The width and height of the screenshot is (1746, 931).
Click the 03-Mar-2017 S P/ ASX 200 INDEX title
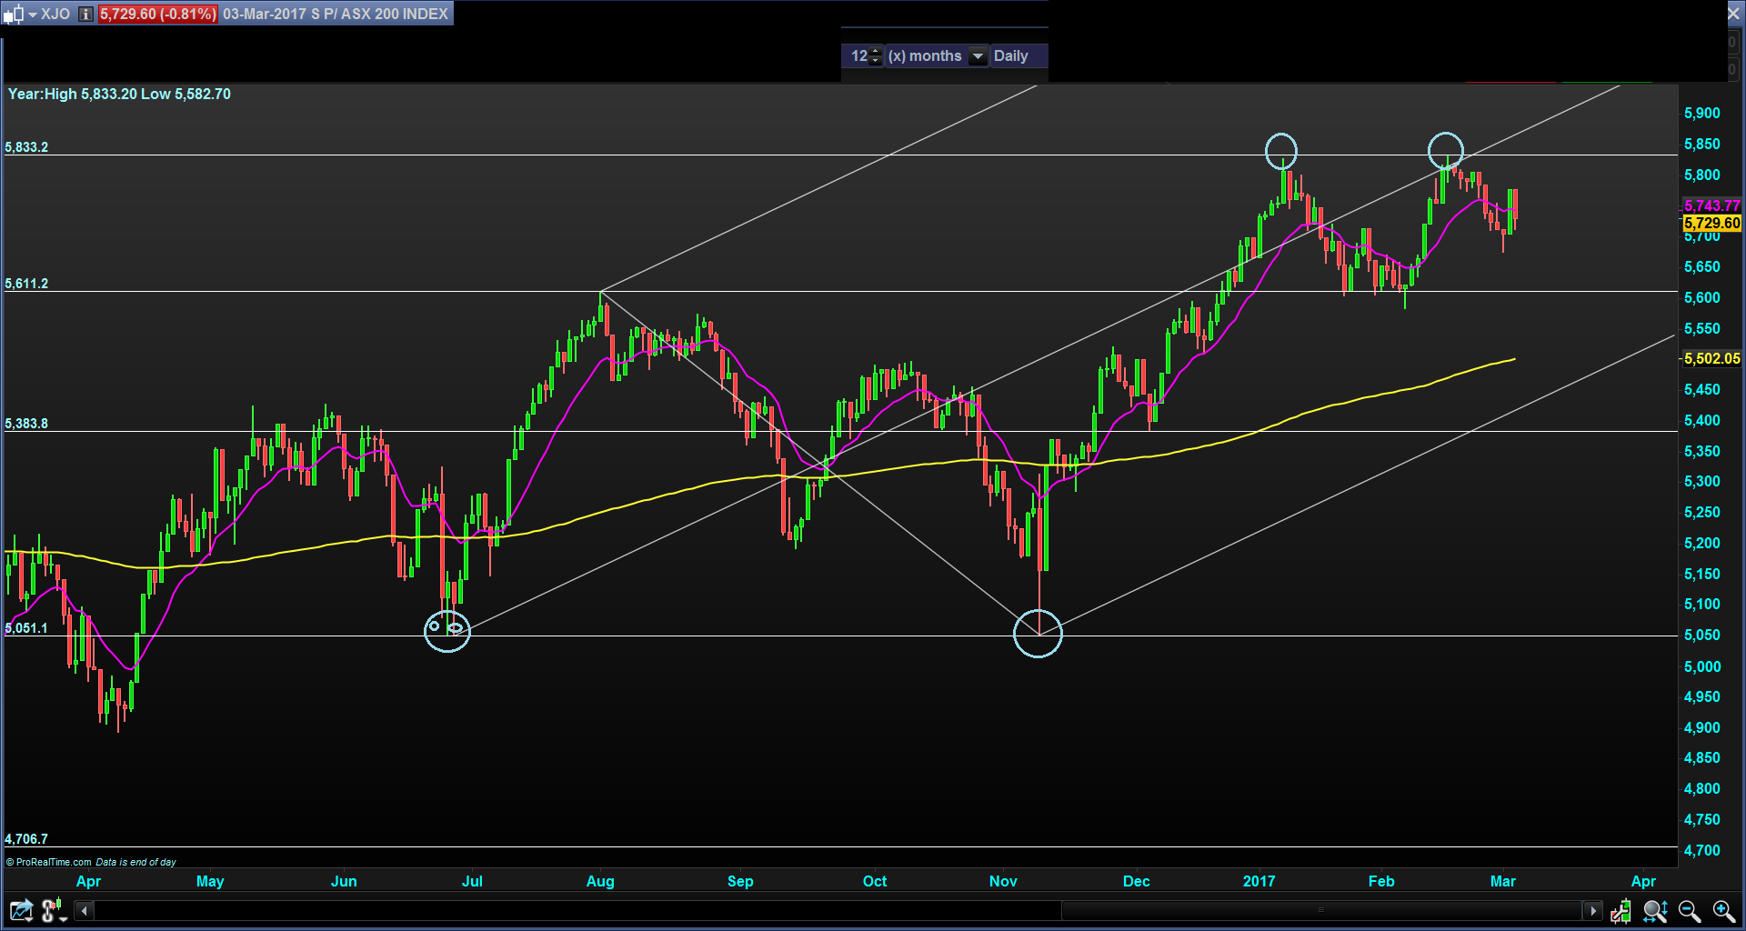pyautogui.click(x=336, y=15)
